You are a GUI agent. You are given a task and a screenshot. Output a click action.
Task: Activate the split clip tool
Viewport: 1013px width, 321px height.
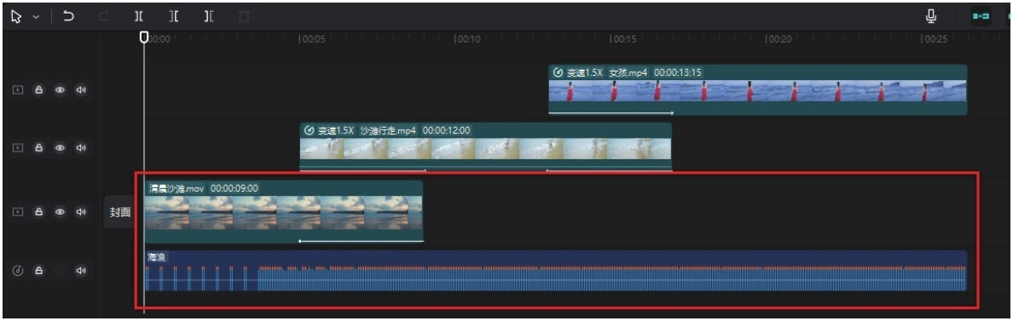click(x=139, y=17)
